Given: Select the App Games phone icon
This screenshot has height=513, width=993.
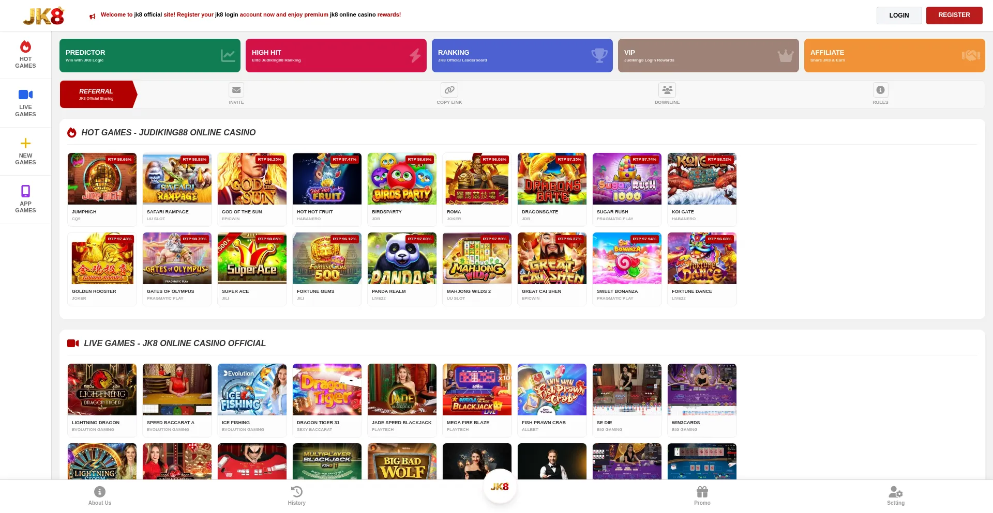Looking at the screenshot, I should 25,191.
